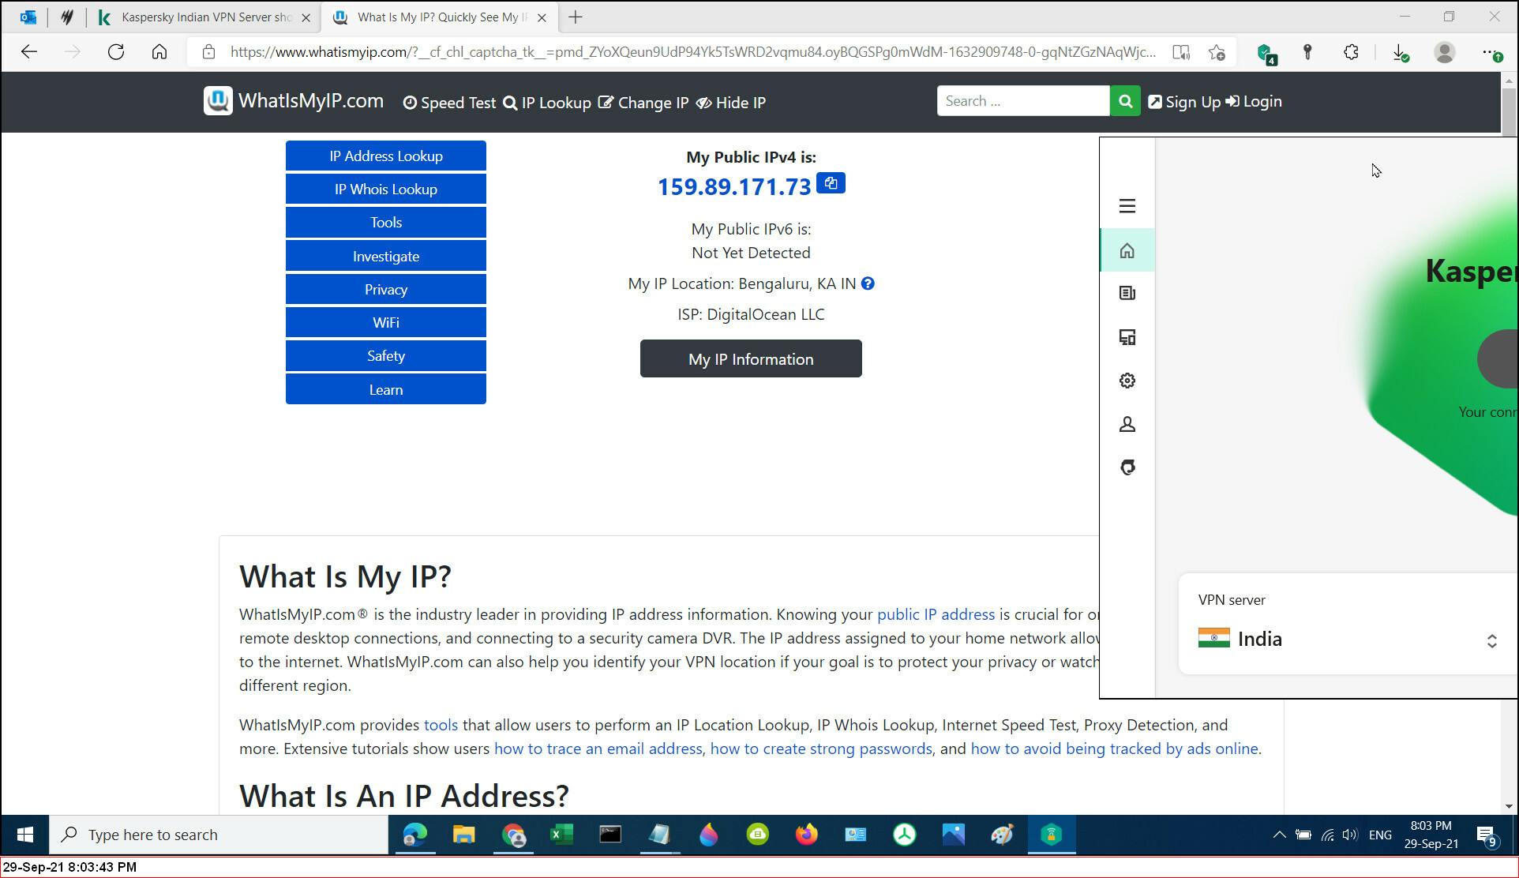Open Kaspersky settings gear icon
This screenshot has width=1519, height=878.
point(1127,381)
